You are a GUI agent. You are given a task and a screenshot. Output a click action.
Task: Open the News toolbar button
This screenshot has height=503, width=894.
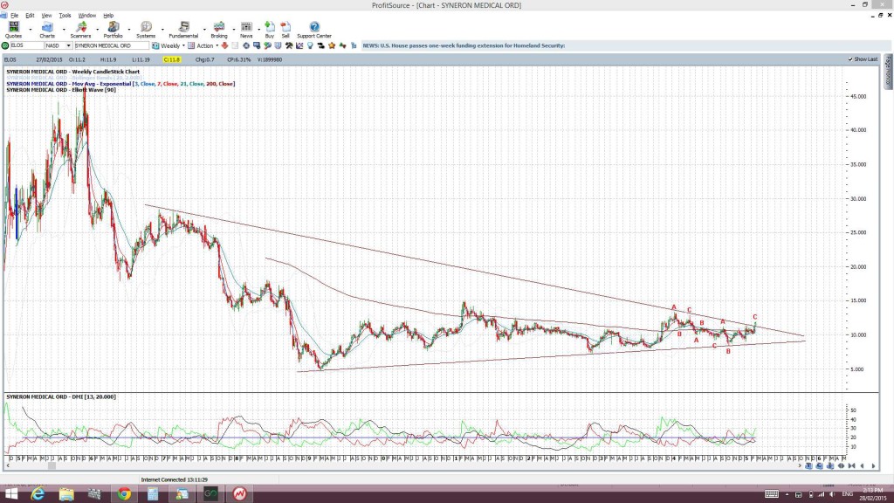[x=246, y=30]
